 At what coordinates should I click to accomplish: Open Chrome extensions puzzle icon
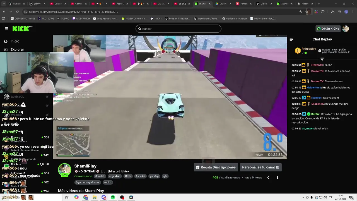pyautogui.click(x=323, y=12)
